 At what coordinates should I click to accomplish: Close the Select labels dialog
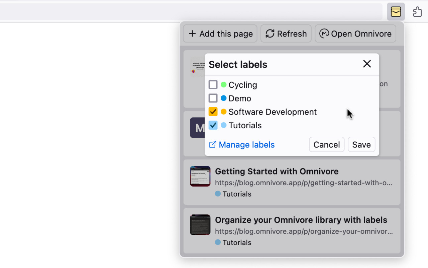click(367, 64)
